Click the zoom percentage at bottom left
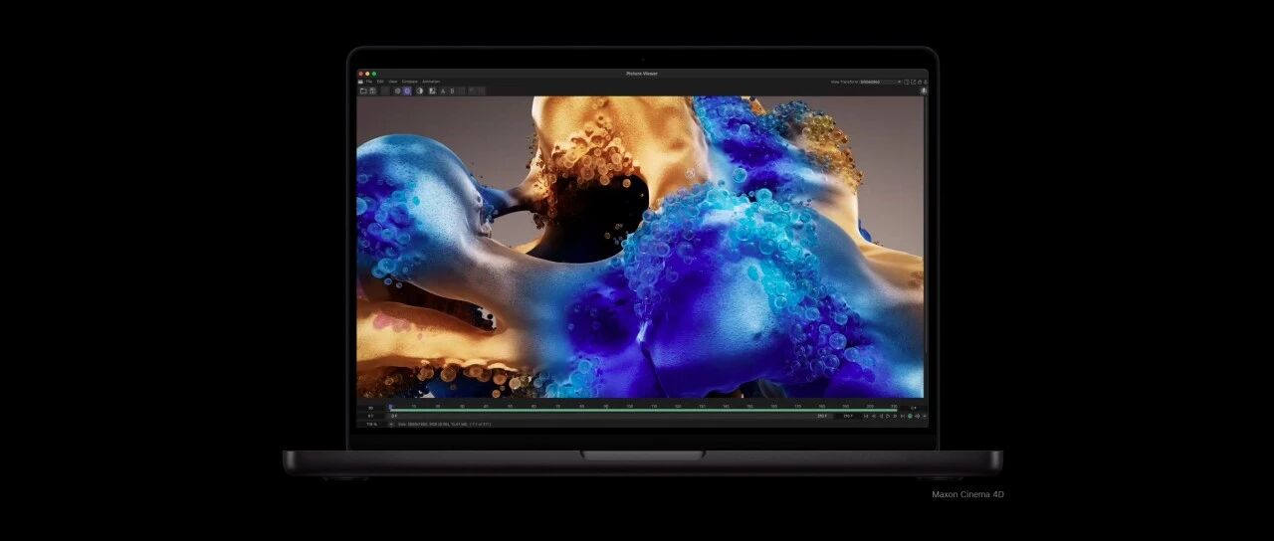Screen dimensions: 1274x541 tap(371, 424)
